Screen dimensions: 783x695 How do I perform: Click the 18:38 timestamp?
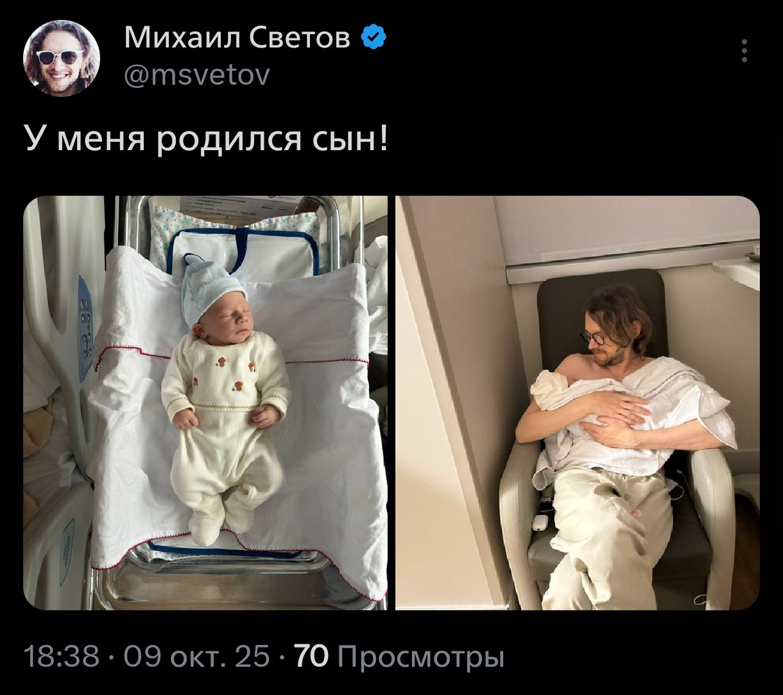tap(62, 658)
